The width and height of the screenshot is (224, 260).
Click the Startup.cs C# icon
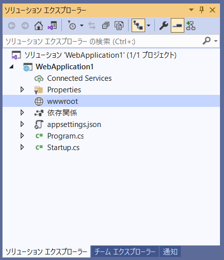click(39, 148)
